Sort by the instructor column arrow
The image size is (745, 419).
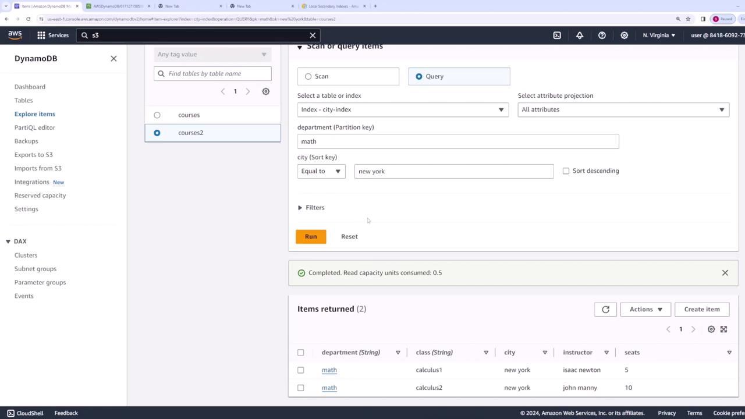click(x=606, y=352)
